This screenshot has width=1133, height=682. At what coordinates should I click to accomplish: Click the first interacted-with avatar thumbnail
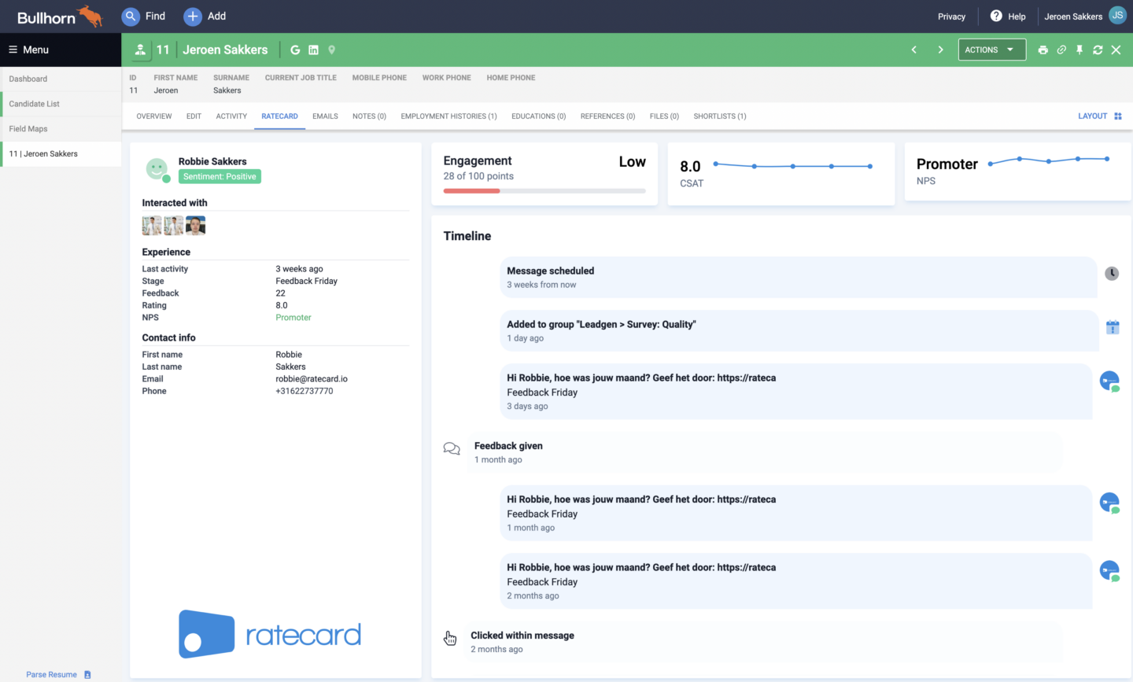point(152,226)
